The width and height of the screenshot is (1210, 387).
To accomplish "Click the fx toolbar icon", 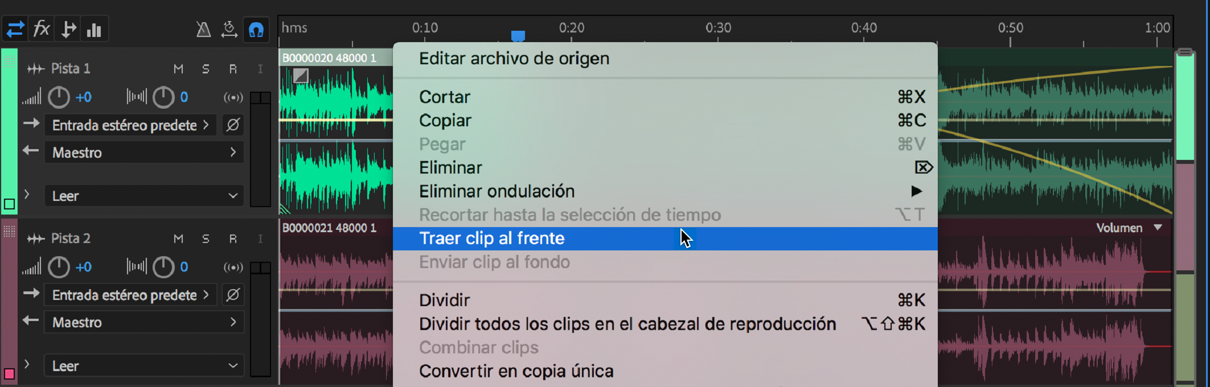I will [x=41, y=28].
